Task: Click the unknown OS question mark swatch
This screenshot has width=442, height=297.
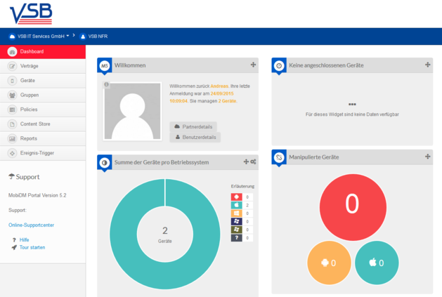Action: 237,238
